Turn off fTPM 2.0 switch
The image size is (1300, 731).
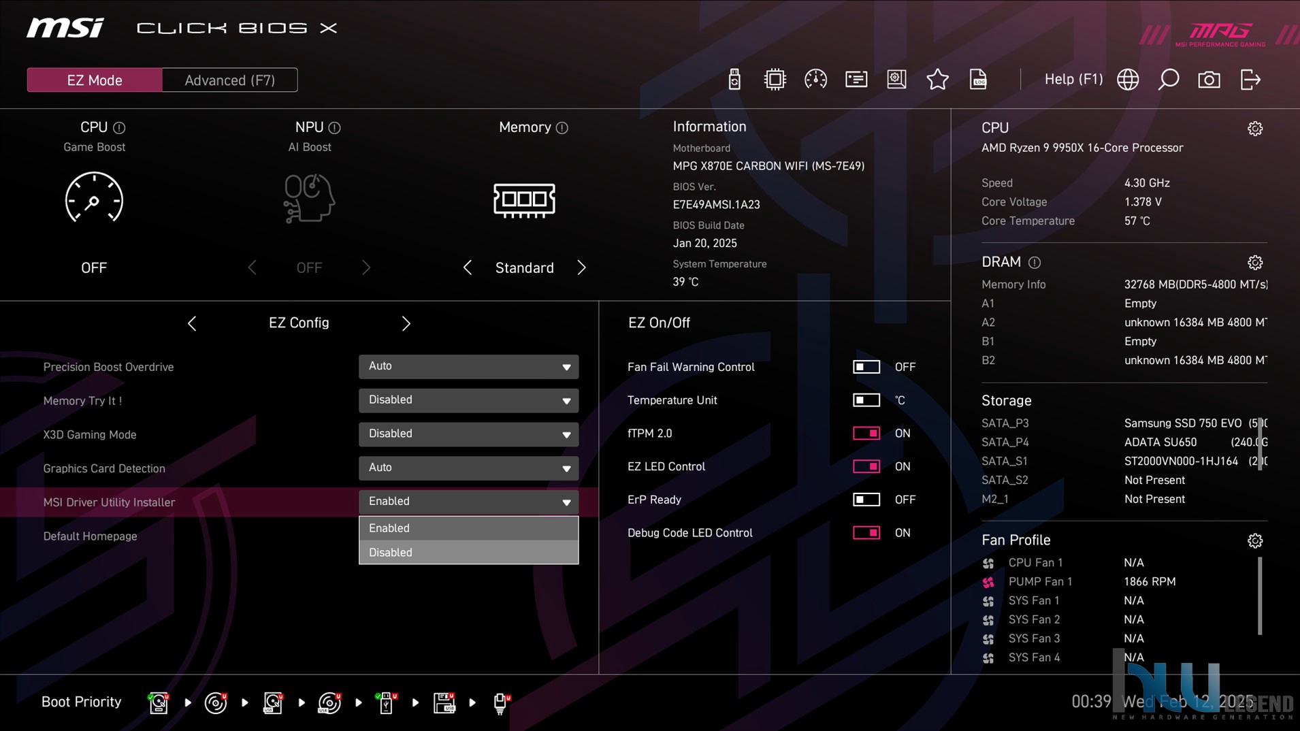click(866, 434)
